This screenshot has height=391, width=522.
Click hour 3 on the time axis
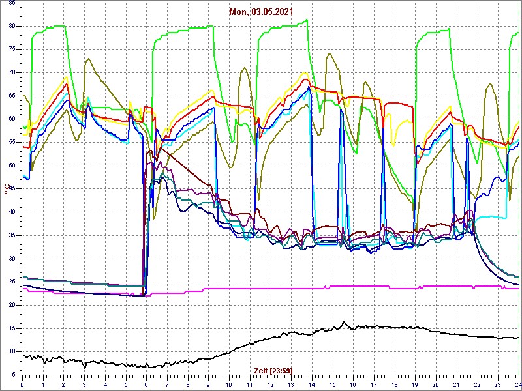(x=85, y=384)
